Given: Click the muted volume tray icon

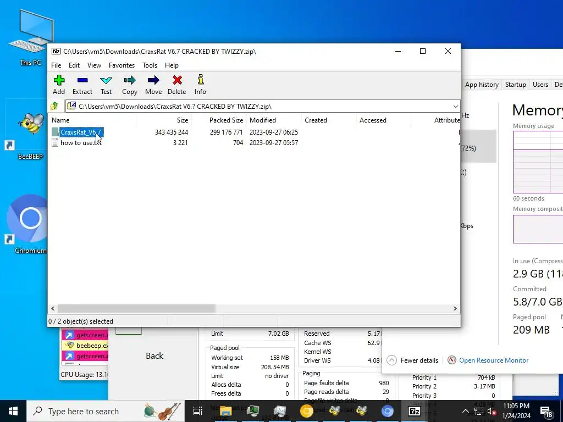Looking at the screenshot, I should [492, 411].
